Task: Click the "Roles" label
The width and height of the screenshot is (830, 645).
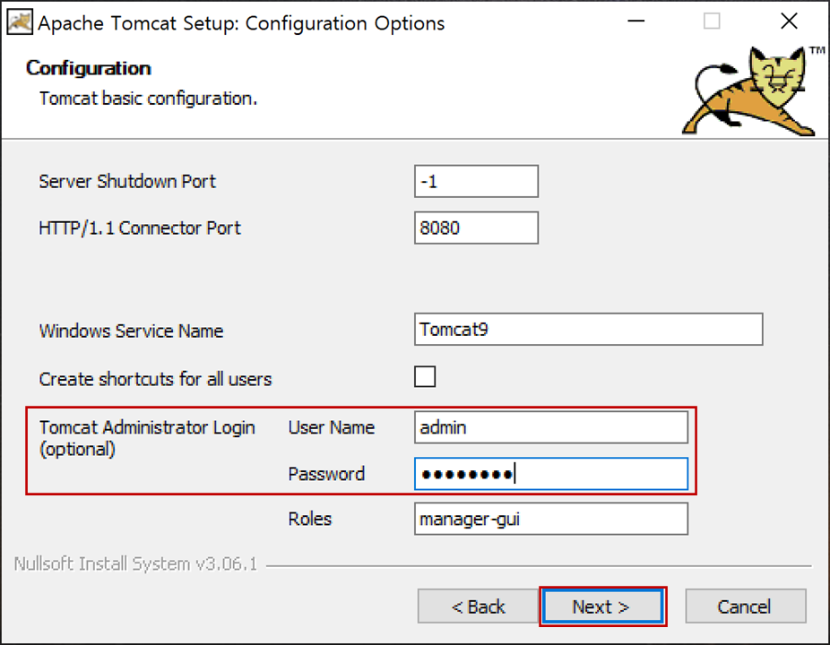Action: click(x=310, y=519)
